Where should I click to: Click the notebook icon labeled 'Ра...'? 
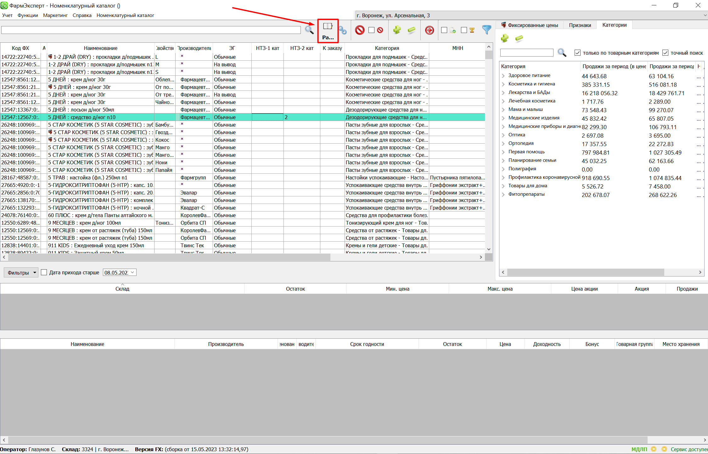point(328,30)
